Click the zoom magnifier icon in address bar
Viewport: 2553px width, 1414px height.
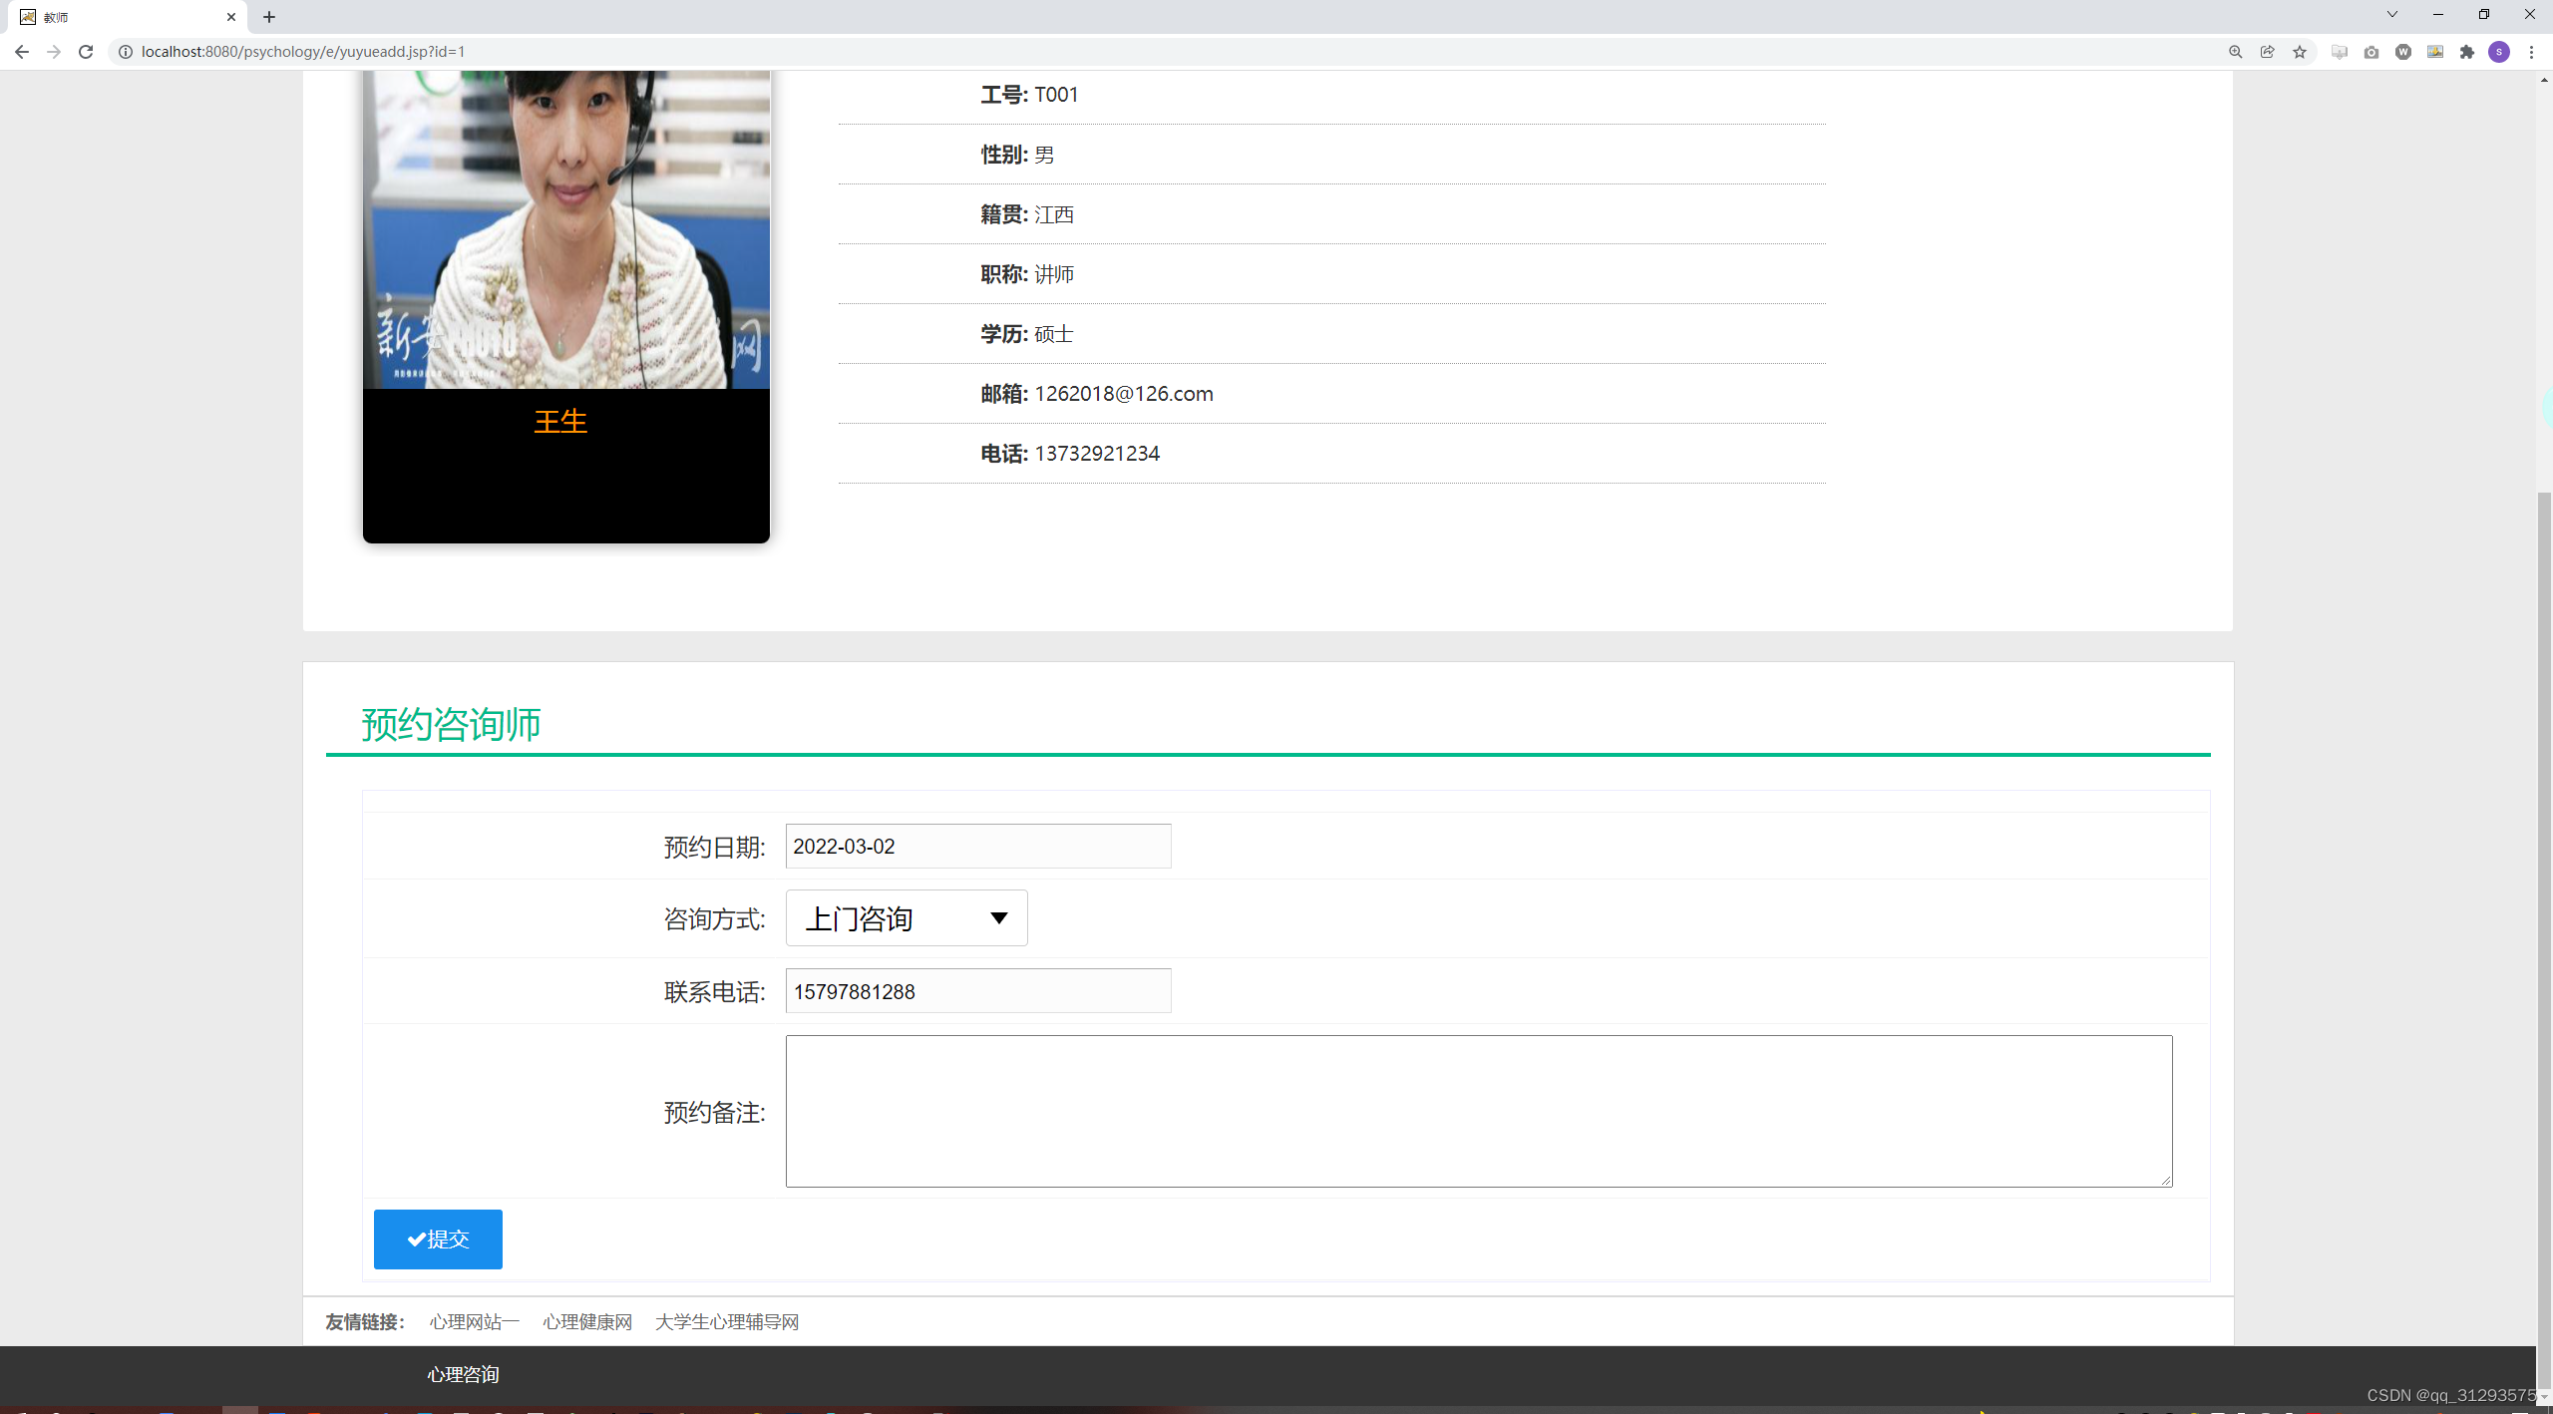(2235, 52)
